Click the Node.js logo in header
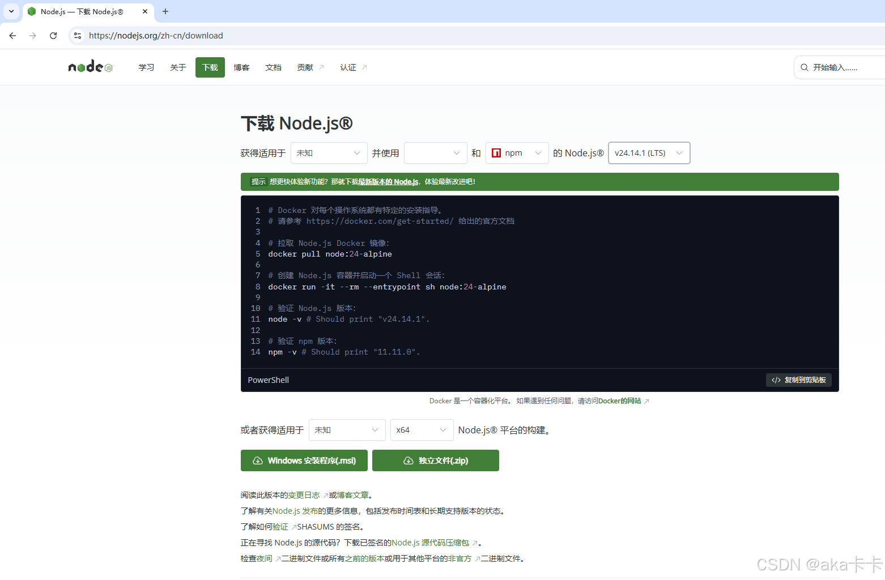Image resolution: width=885 pixels, height=580 pixels. click(x=91, y=67)
